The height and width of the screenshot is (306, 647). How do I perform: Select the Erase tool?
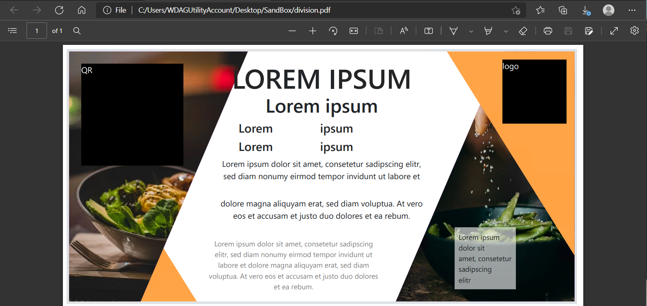click(x=523, y=31)
